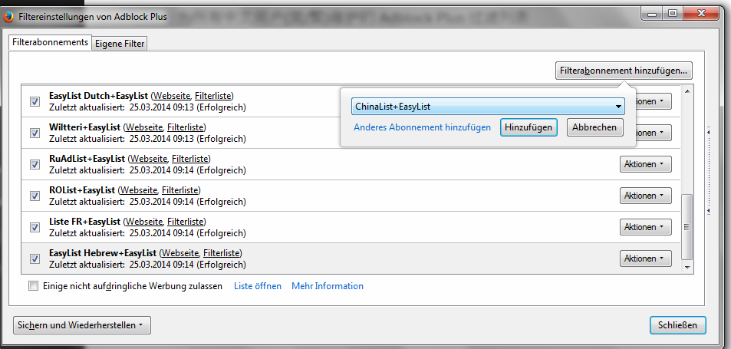
Task: Click the Liste FR+EasyList title text
Action: click(x=85, y=222)
